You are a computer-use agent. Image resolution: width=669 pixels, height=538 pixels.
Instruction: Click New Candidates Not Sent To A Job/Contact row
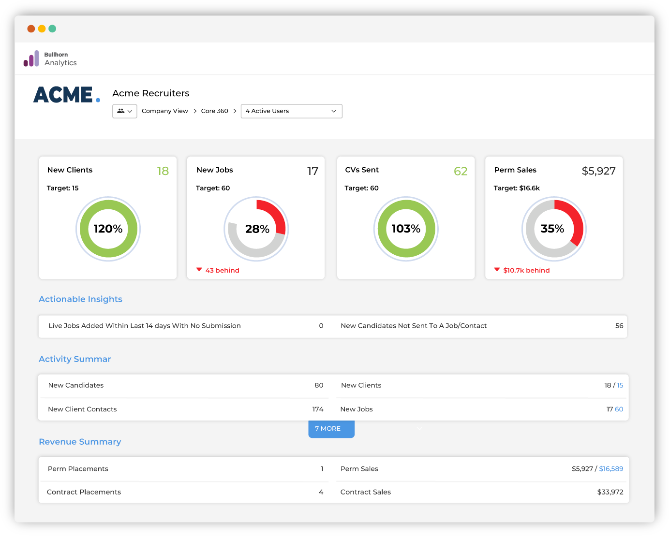pos(482,326)
